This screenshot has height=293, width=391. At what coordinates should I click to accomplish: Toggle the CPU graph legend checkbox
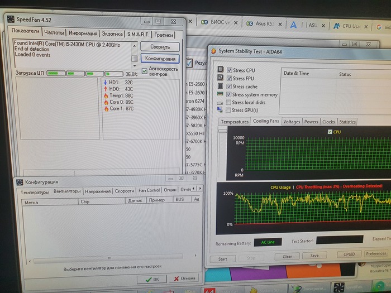(x=330, y=132)
